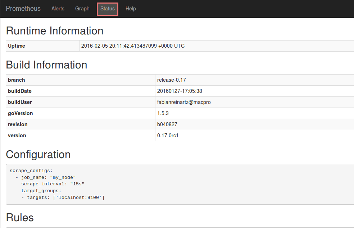
Task: Open the Alerts page
Action: tap(58, 9)
